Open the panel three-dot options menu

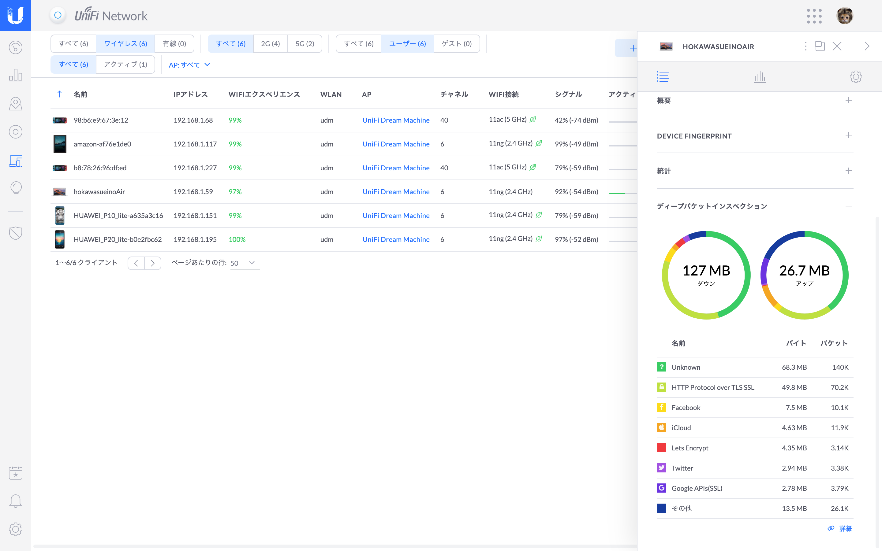click(805, 46)
